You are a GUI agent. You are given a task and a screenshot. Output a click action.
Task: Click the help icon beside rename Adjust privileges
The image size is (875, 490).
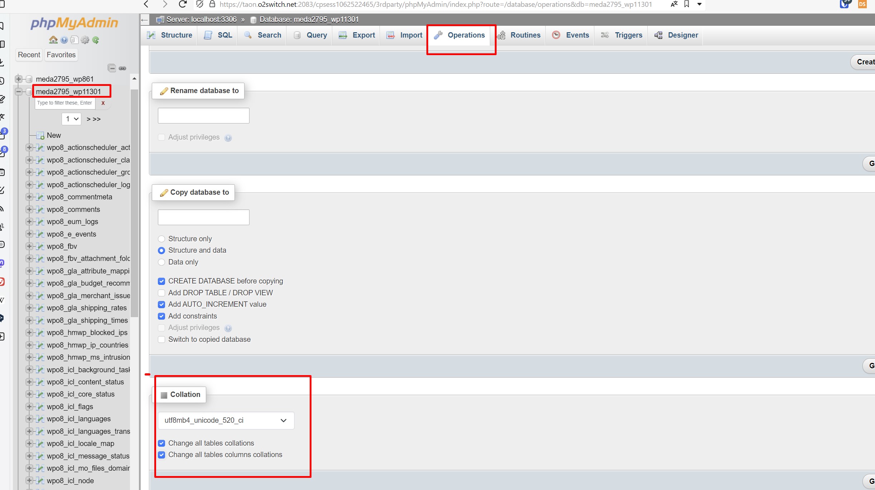coord(228,138)
